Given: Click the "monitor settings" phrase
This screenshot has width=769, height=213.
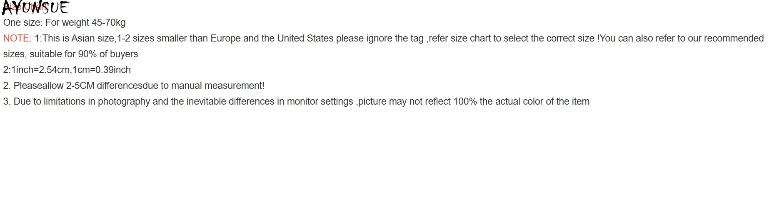Looking at the screenshot, I should [x=320, y=102].
